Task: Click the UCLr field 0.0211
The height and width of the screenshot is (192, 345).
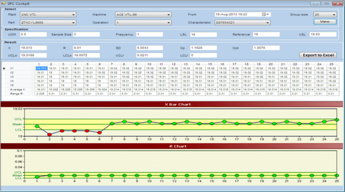Action: (150, 55)
